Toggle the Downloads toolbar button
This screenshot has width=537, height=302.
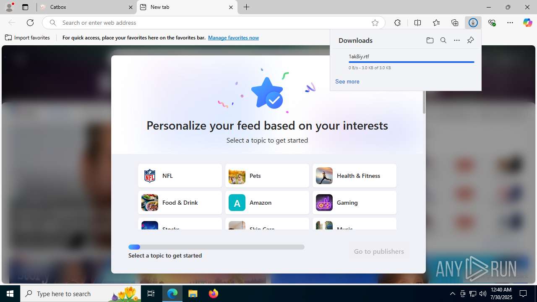[473, 23]
